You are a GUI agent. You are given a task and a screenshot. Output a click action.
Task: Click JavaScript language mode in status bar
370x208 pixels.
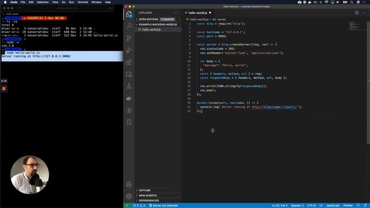[333, 206]
